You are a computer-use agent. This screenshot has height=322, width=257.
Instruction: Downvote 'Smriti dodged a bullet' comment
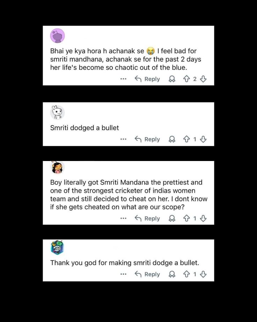pos(203,139)
